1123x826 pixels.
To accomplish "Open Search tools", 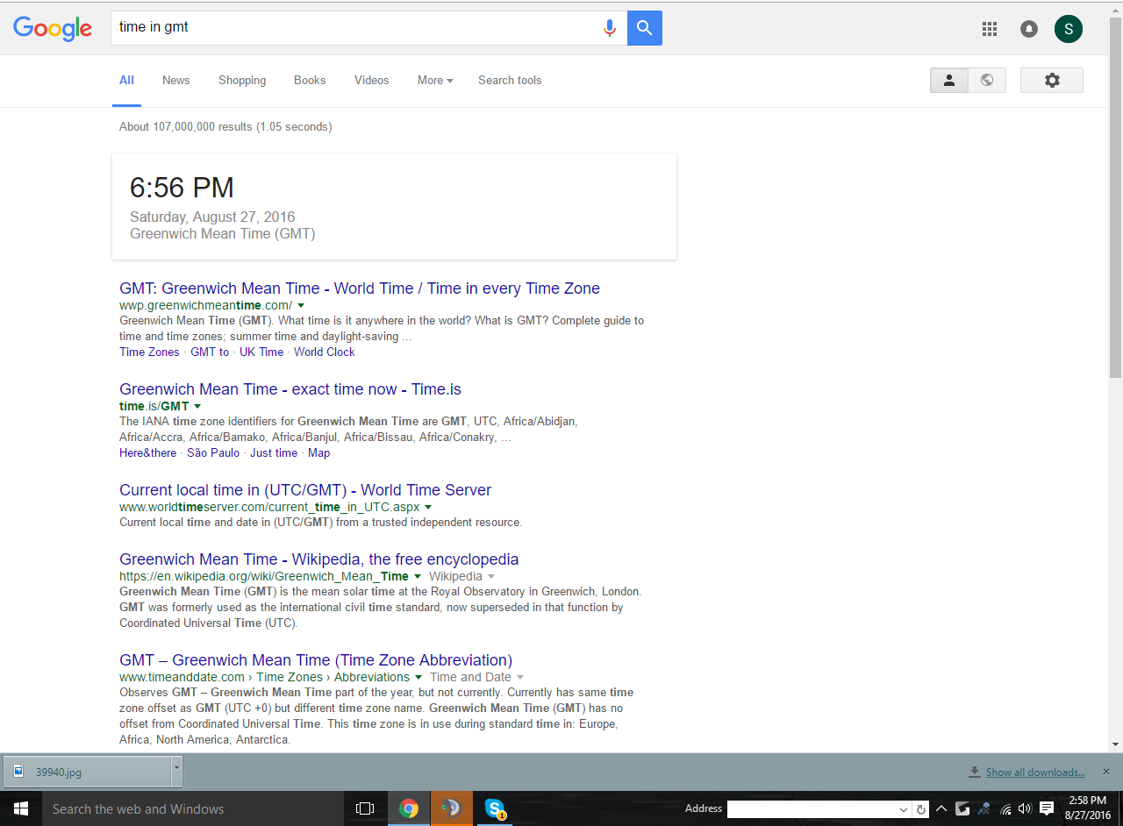I will [510, 80].
